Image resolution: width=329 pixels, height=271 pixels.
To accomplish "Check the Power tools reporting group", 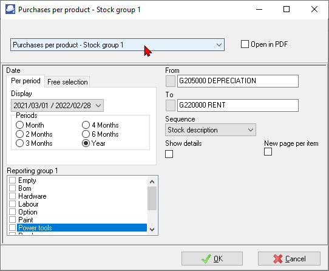I will point(13,227).
